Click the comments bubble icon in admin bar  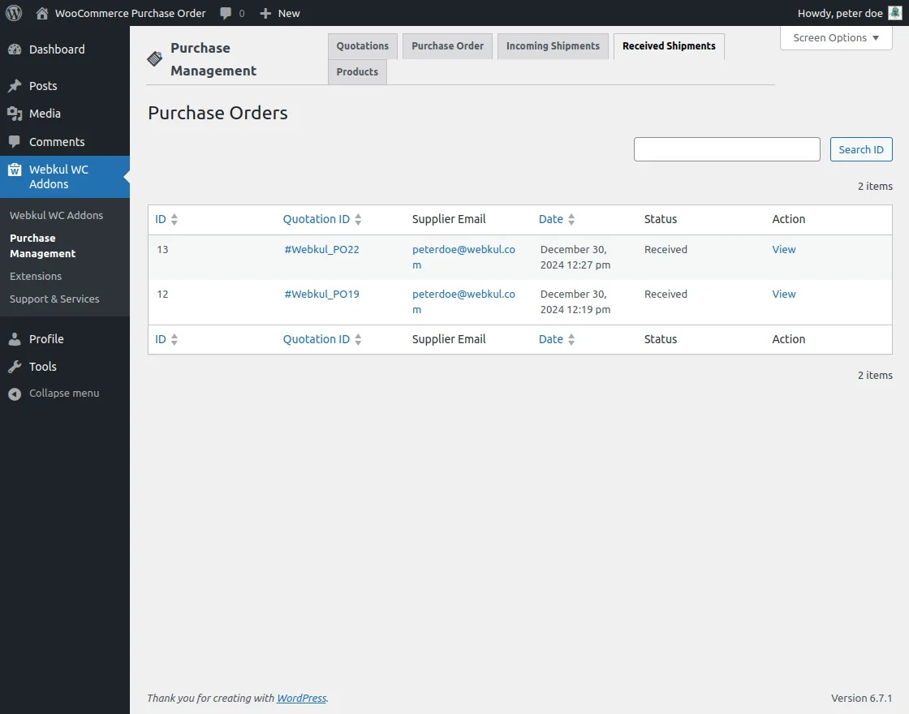click(226, 13)
